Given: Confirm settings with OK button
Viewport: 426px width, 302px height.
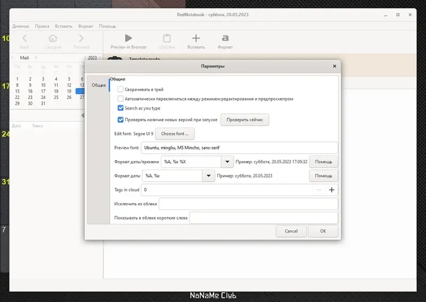Looking at the screenshot, I should [323, 231].
